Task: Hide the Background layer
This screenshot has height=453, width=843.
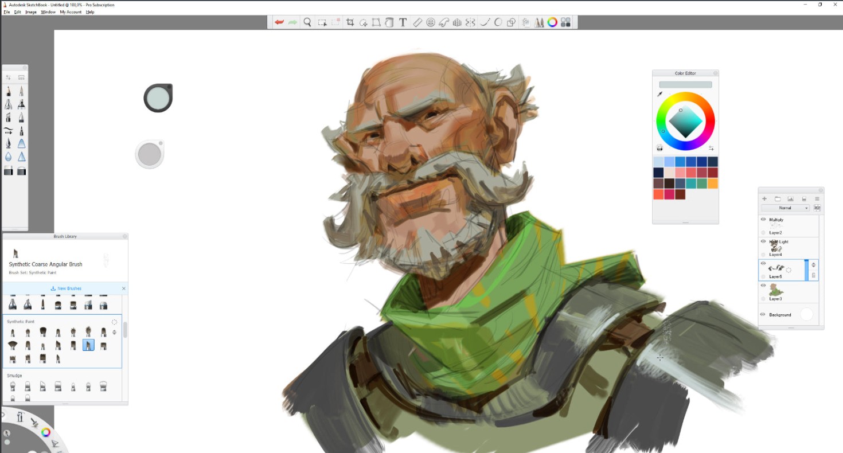Action: click(x=763, y=314)
